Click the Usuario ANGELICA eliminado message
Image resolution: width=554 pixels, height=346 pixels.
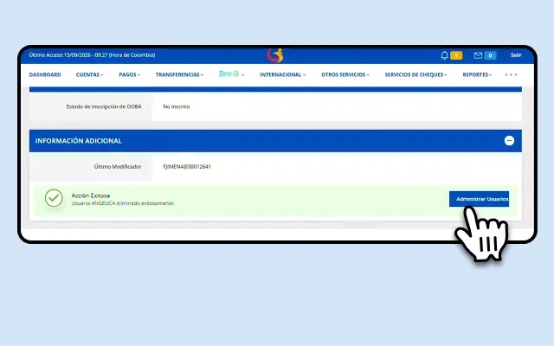pos(123,203)
